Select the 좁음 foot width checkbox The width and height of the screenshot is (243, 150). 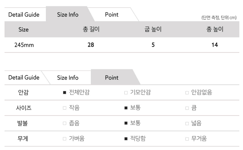click(65, 123)
